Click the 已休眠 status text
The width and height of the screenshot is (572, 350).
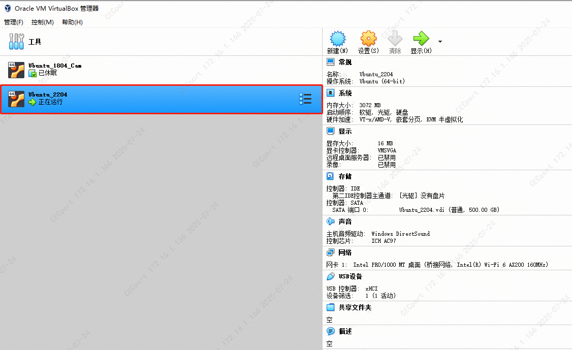48,73
